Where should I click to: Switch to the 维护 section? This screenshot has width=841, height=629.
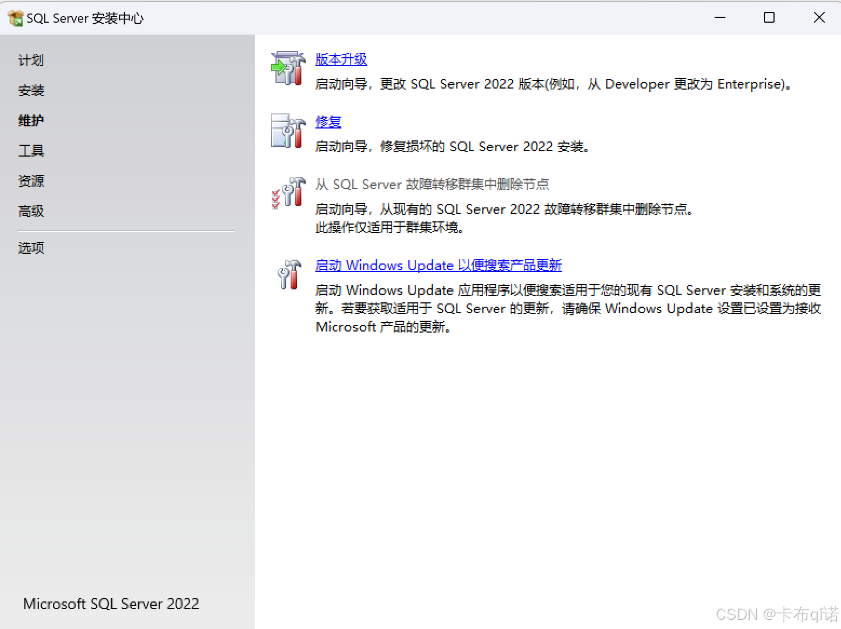coord(31,120)
